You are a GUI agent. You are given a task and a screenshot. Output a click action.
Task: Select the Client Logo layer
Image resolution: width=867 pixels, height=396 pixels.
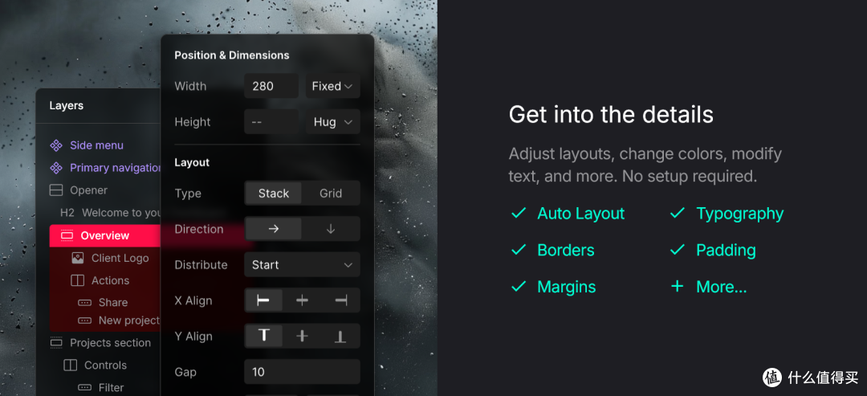pyautogui.click(x=120, y=258)
